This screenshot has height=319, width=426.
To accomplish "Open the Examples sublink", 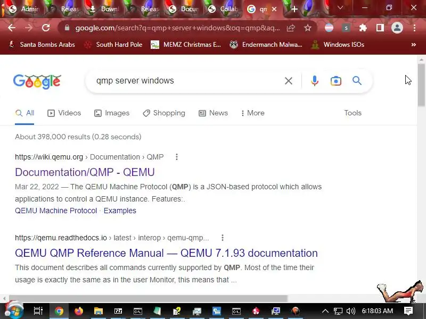I will click(120, 211).
